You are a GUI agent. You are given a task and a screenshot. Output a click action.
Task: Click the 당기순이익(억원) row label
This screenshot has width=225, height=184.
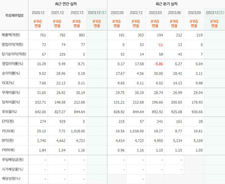pyautogui.click(x=14, y=54)
